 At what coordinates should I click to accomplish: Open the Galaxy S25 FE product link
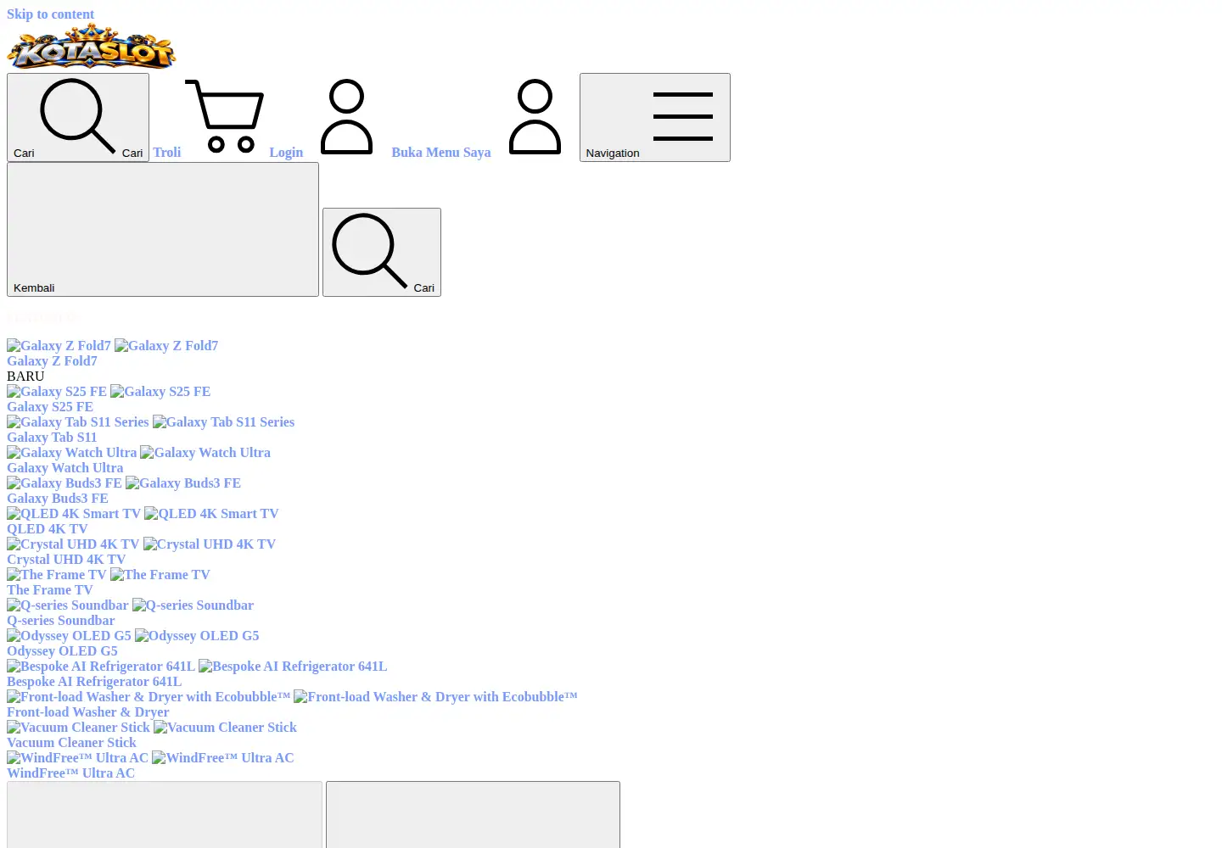[x=50, y=407]
